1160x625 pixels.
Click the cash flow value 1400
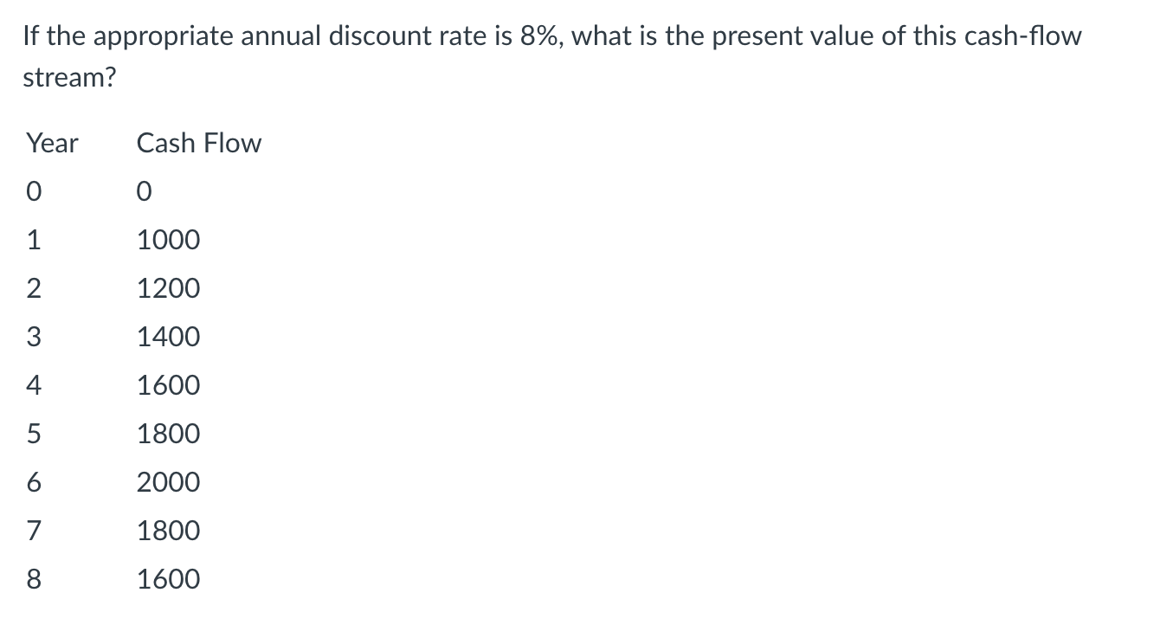click(x=168, y=337)
